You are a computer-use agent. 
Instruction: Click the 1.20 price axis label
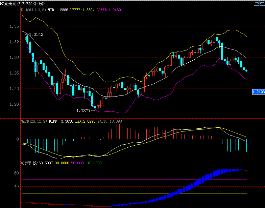click(14, 104)
